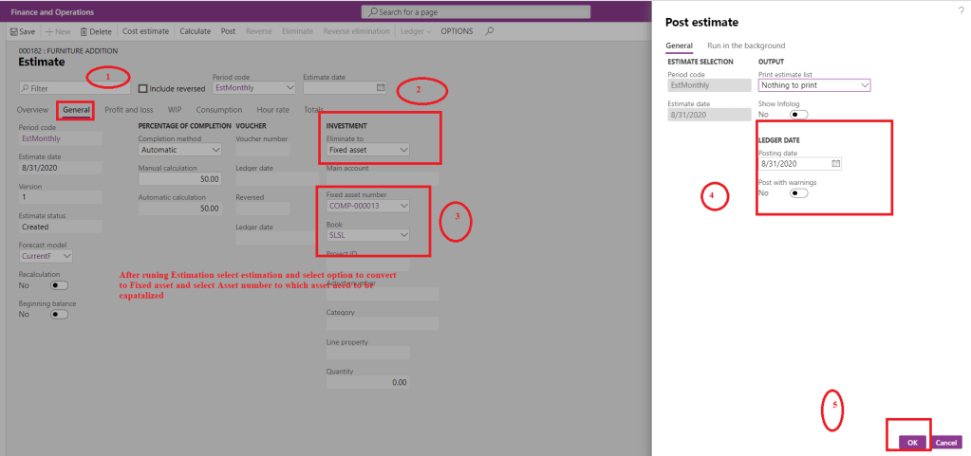
Task: Click the search magnifier in the action bar
Action: 489,31
